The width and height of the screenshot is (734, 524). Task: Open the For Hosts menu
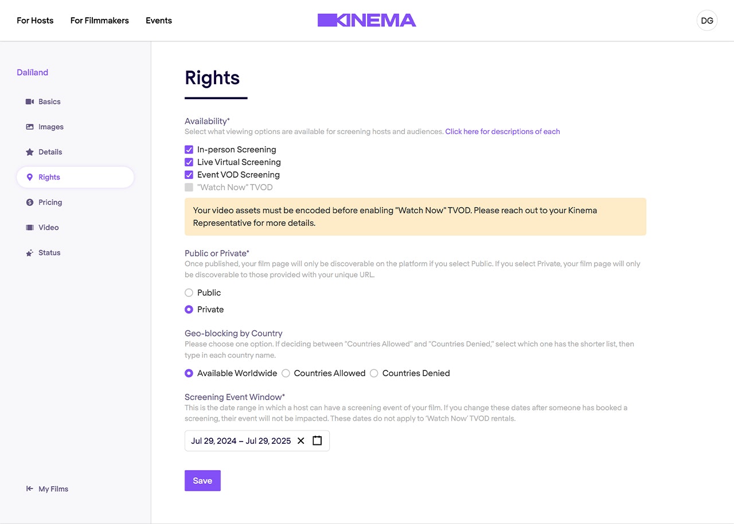click(x=35, y=21)
